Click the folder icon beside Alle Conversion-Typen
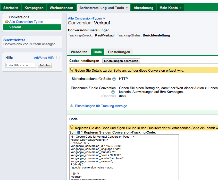 pos(6,21)
